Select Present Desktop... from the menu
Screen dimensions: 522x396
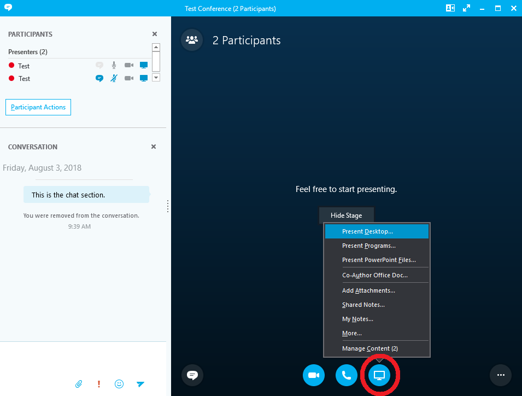[x=367, y=231]
